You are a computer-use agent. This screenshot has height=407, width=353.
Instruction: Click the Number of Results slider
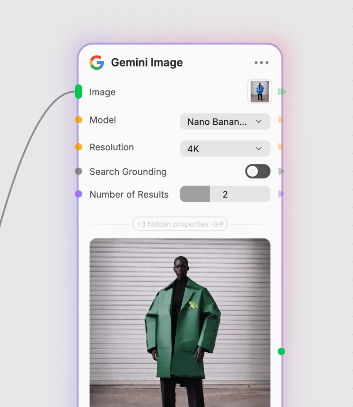coord(225,194)
